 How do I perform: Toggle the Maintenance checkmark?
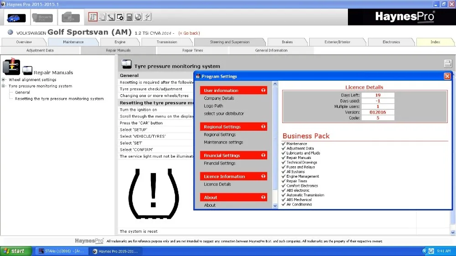pos(284,143)
